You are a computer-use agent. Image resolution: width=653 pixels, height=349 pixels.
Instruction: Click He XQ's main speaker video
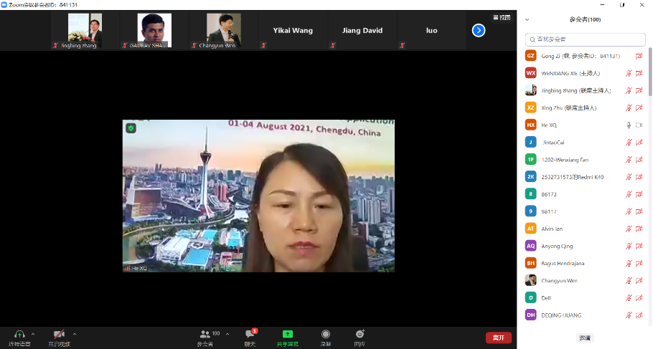click(258, 196)
